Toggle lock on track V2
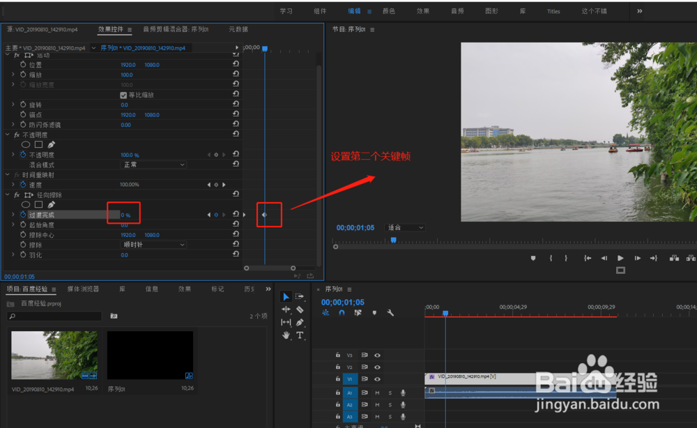This screenshot has width=697, height=428. (337, 367)
